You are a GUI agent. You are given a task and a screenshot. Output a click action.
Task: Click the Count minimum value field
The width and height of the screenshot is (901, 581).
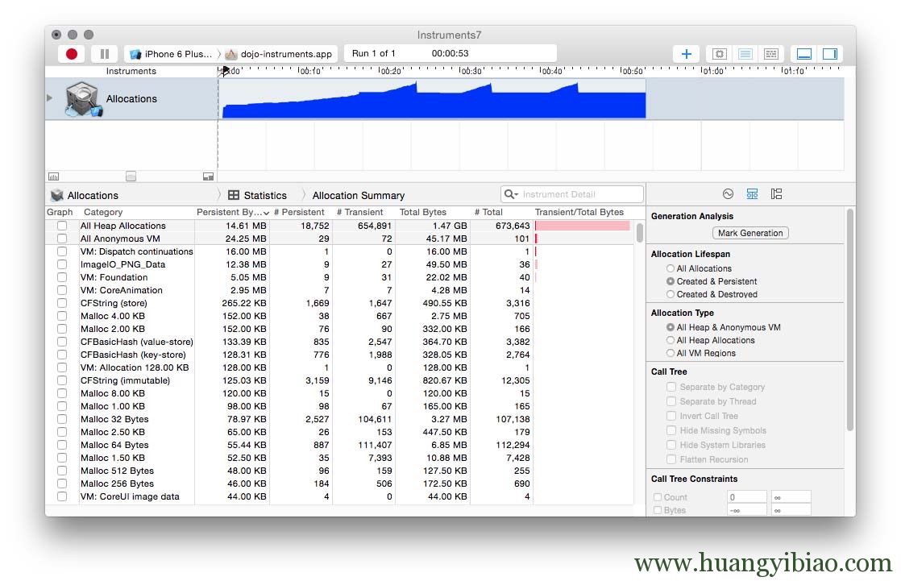(x=746, y=497)
